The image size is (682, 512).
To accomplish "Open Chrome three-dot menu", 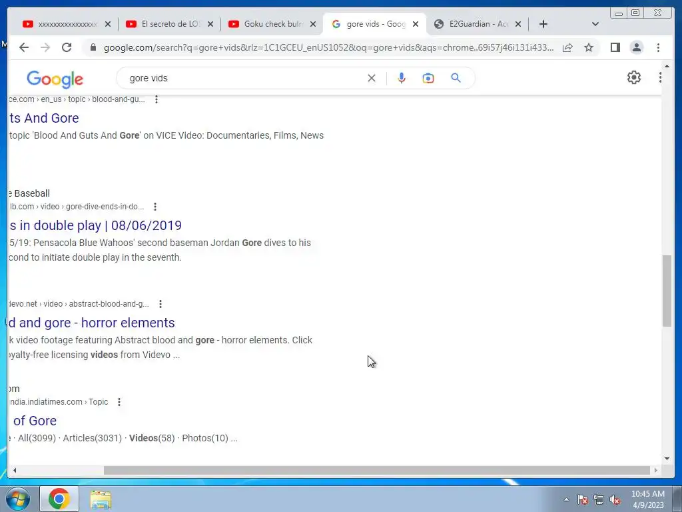I will click(658, 47).
